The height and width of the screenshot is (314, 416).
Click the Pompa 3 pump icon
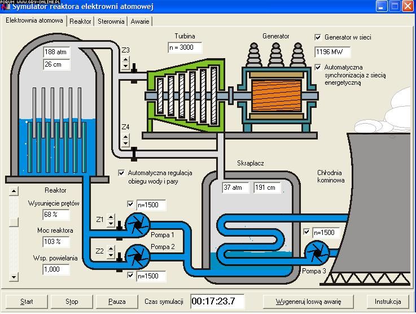tap(317, 253)
